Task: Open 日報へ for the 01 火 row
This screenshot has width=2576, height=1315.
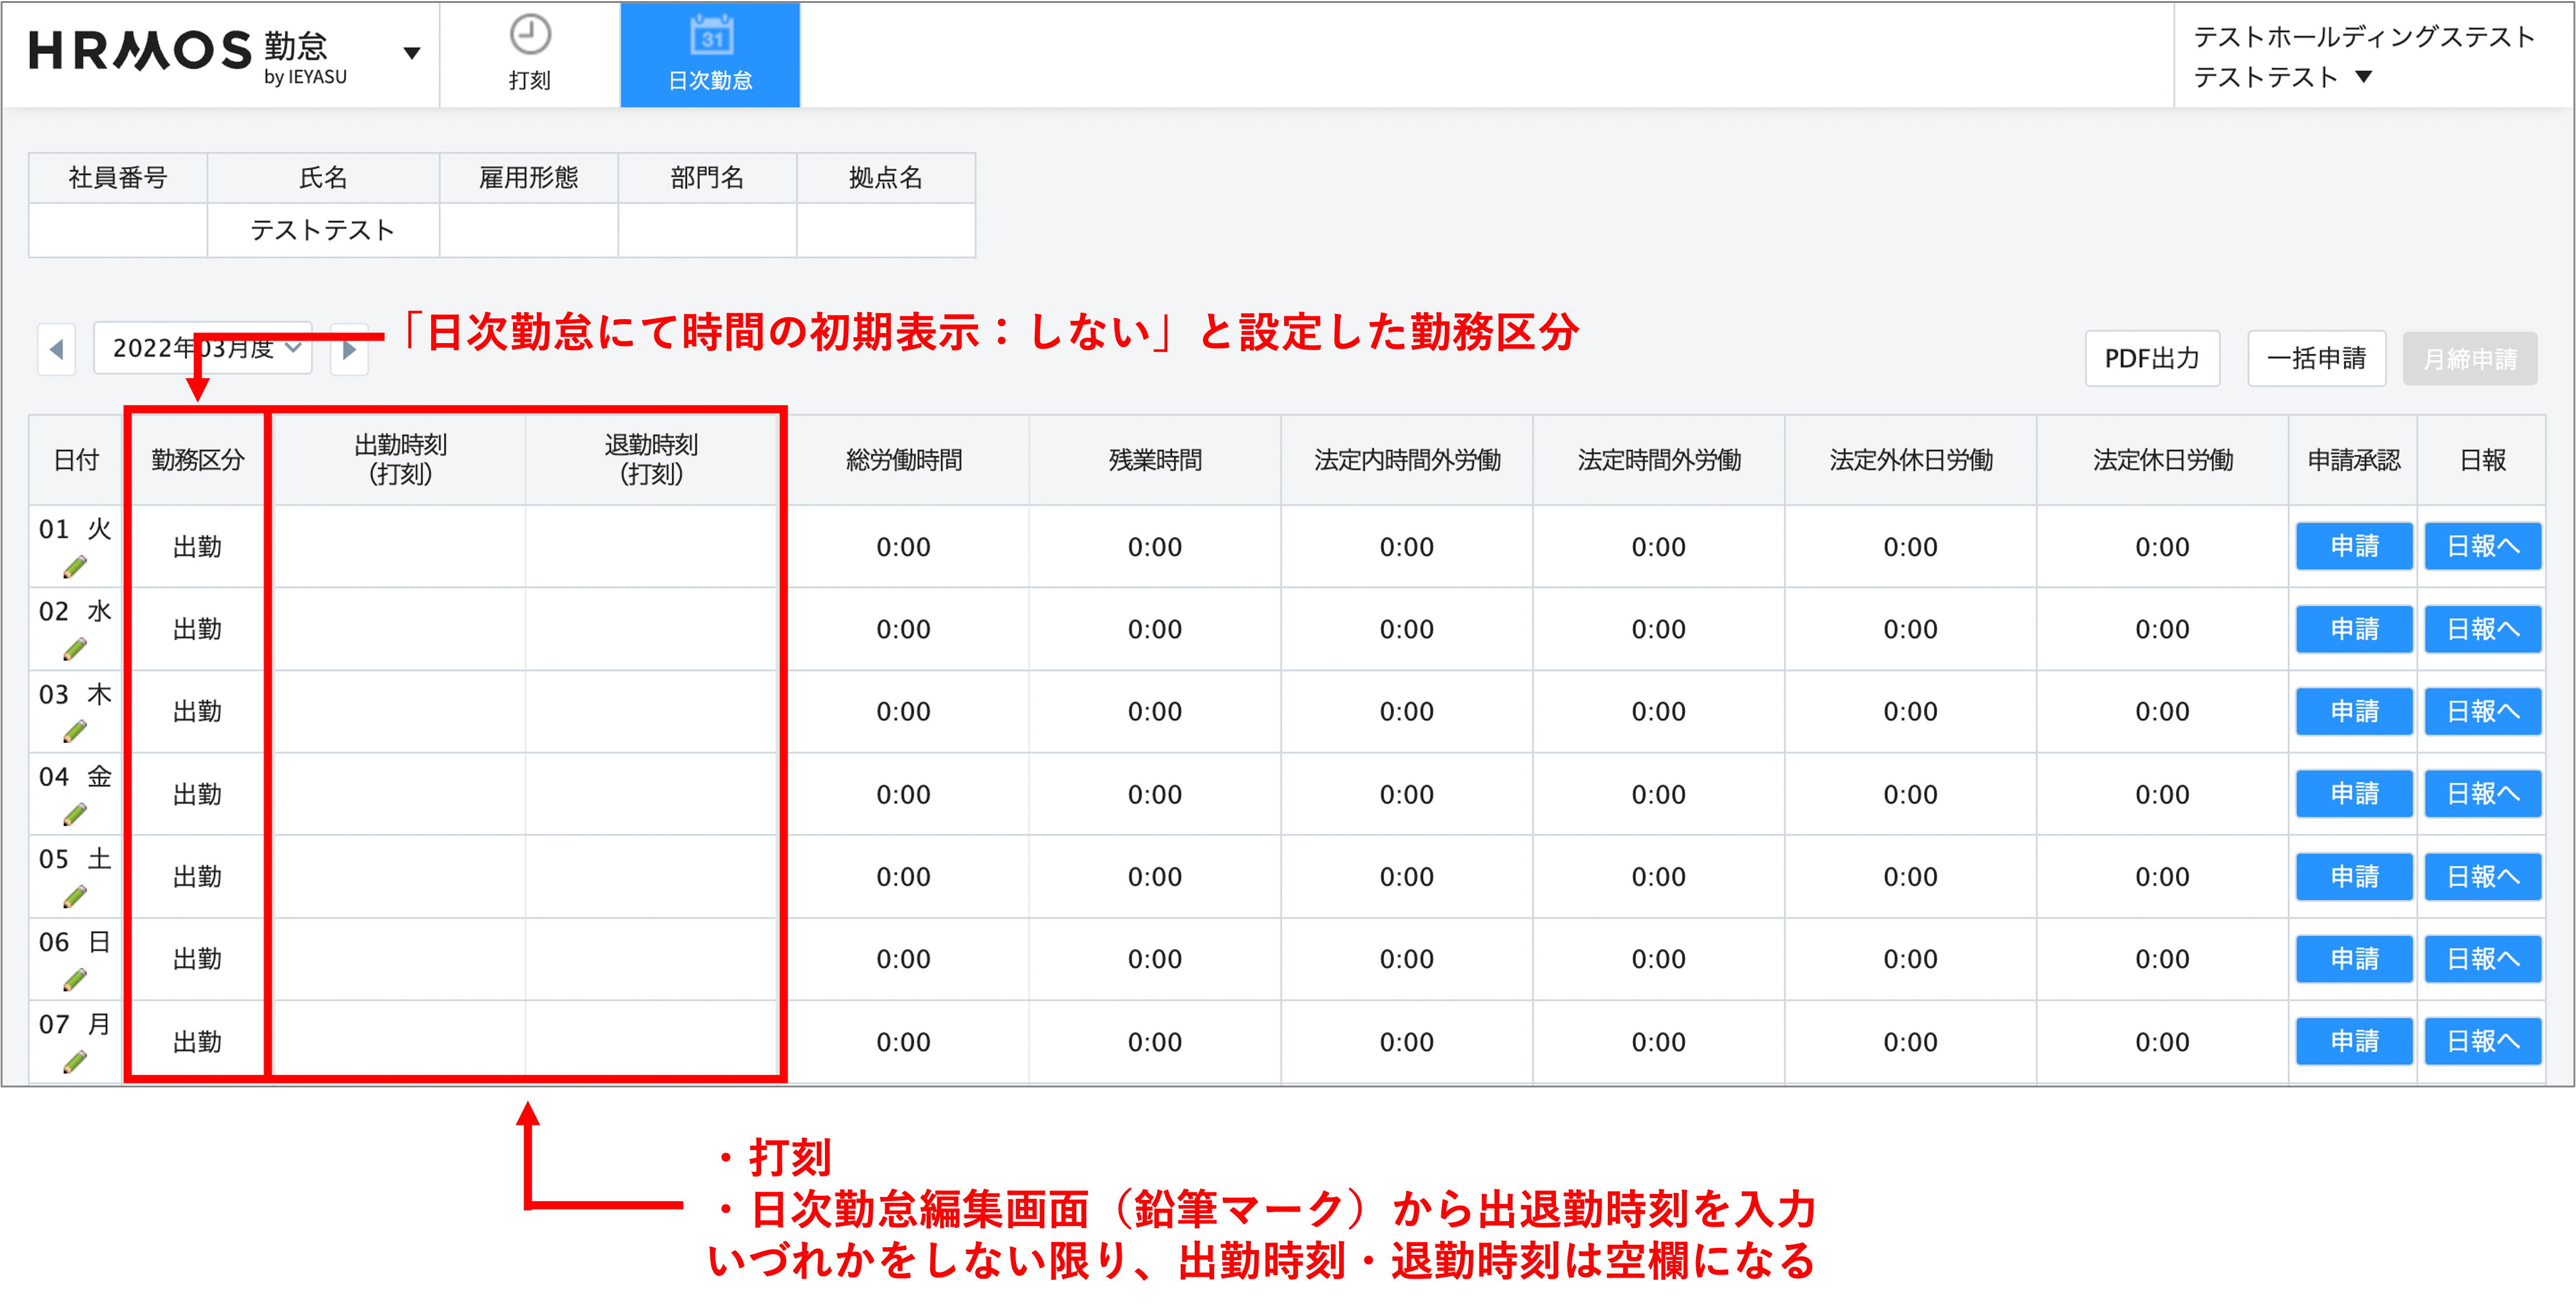Action: [2483, 546]
